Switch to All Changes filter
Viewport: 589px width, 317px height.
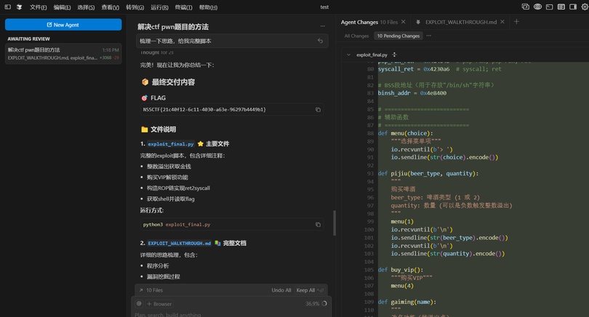pos(356,36)
